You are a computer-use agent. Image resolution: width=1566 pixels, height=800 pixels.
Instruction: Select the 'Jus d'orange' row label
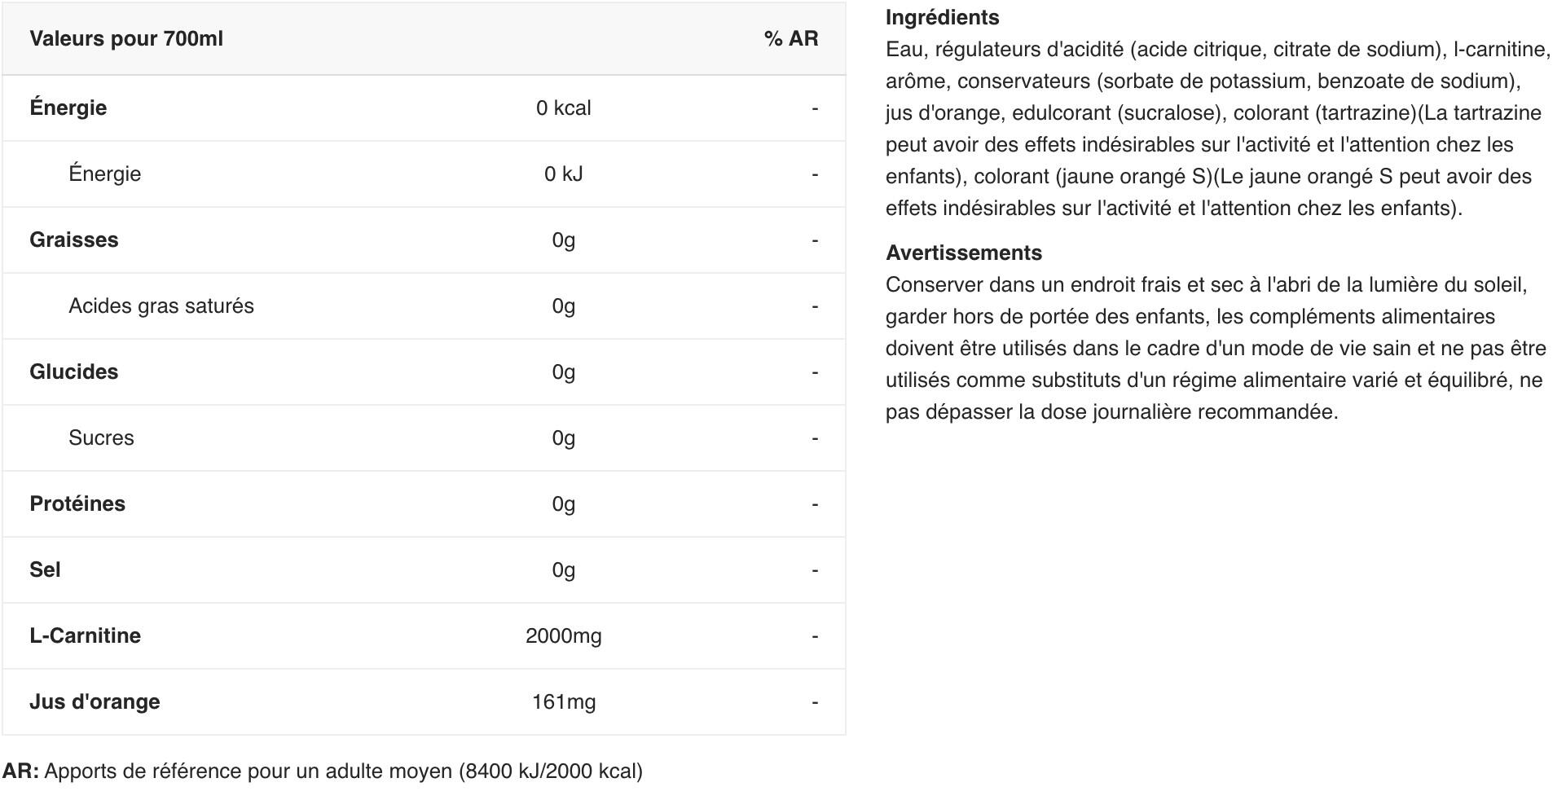[x=95, y=702]
